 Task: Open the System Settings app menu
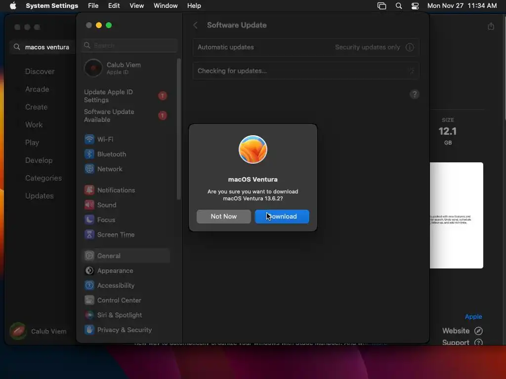click(x=52, y=5)
